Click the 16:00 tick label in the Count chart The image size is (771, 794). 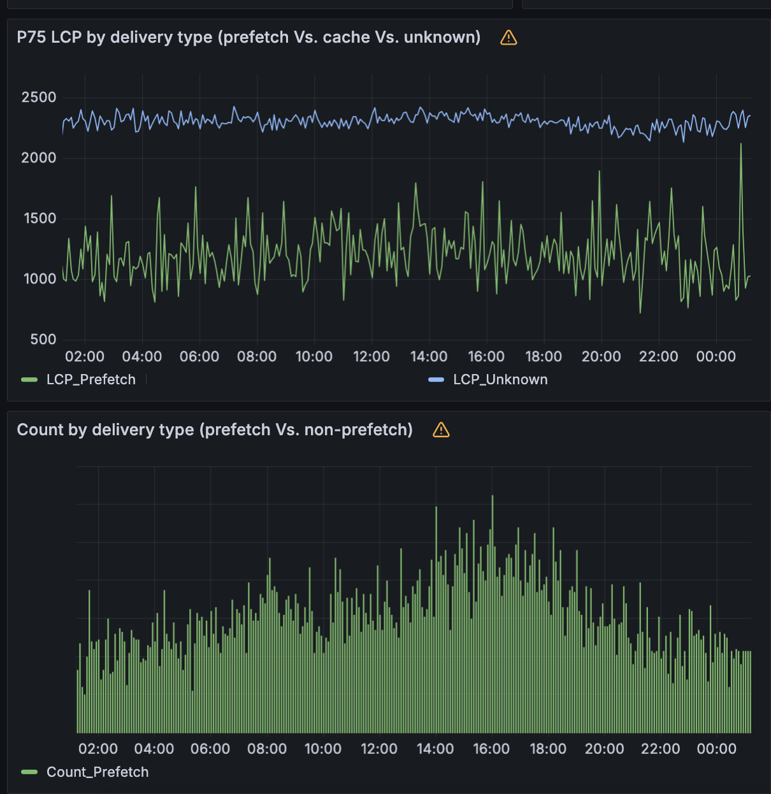click(x=491, y=749)
